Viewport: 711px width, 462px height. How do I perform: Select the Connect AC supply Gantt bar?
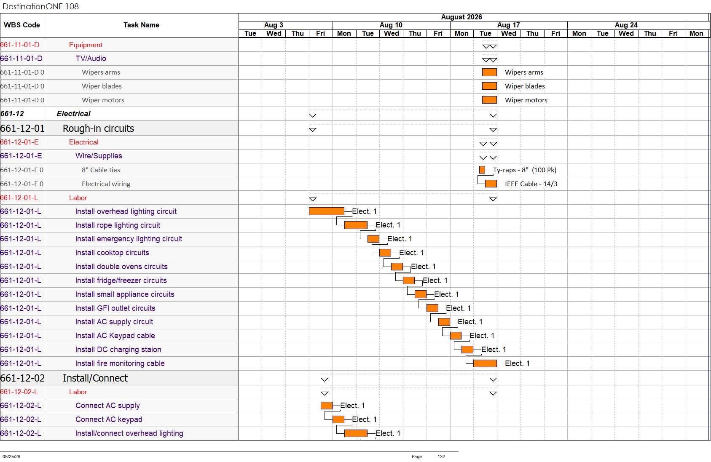click(327, 406)
